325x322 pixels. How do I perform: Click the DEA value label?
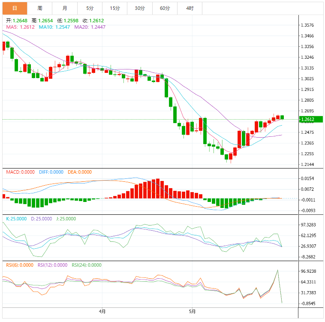80,172
